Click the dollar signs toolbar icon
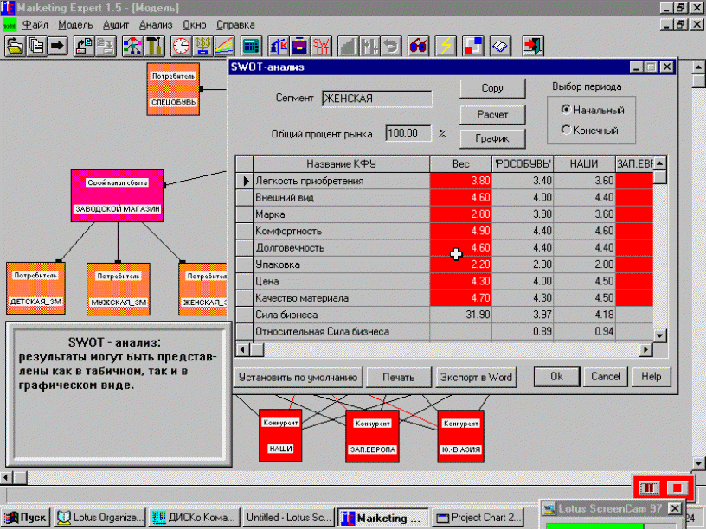Image resolution: width=706 pixels, height=529 pixels. 202,46
